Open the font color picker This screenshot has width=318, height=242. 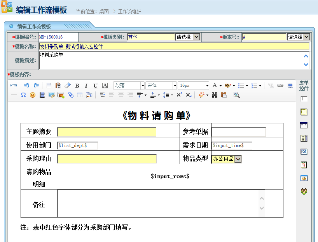click(x=217, y=86)
